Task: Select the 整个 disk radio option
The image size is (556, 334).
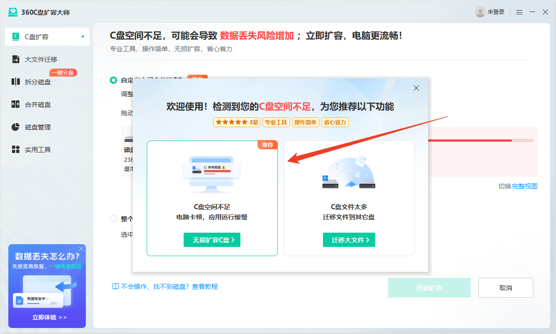Action: tap(113, 218)
